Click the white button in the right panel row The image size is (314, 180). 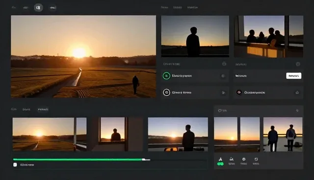tap(293, 76)
